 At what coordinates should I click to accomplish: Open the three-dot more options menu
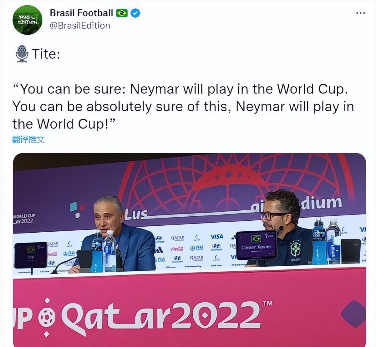pos(360,13)
